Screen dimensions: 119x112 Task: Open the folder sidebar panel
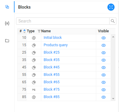tap(7, 41)
